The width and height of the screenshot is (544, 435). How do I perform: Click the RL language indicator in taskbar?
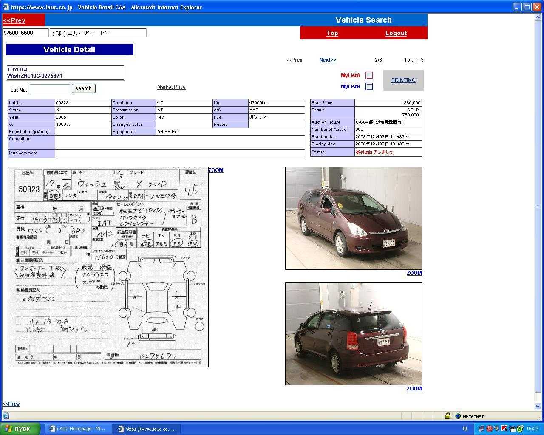tap(465, 429)
